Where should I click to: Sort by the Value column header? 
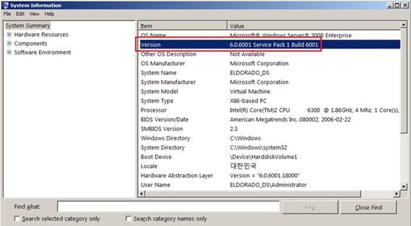[x=314, y=26]
